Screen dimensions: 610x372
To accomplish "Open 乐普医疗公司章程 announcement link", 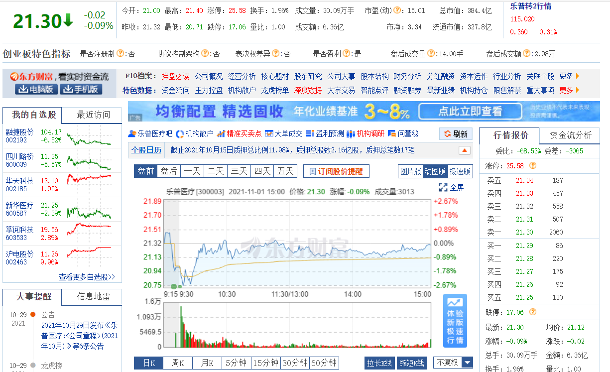I will pyautogui.click(x=80, y=336).
